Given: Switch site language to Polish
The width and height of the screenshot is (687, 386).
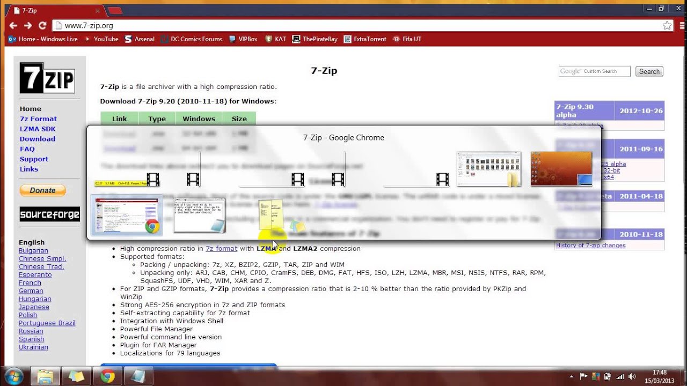Looking at the screenshot, I should tap(28, 315).
